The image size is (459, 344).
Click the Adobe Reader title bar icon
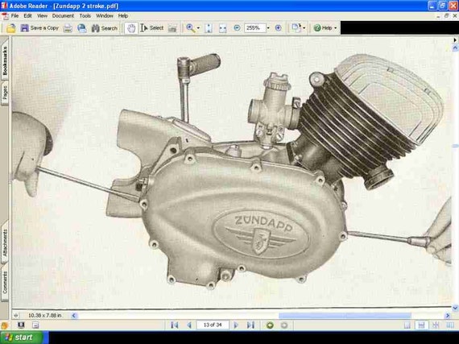point(4,6)
